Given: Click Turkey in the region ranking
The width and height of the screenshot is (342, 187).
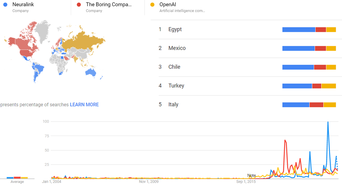Looking at the screenshot, I should 176,86.
